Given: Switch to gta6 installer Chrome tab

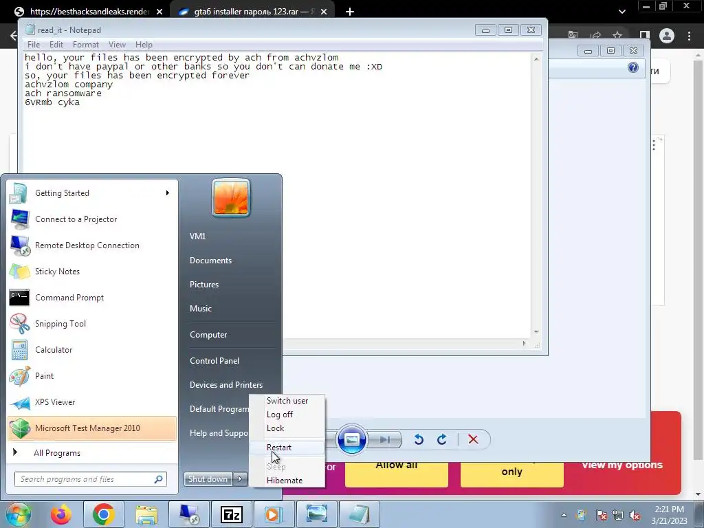Looking at the screenshot, I should click(x=254, y=12).
